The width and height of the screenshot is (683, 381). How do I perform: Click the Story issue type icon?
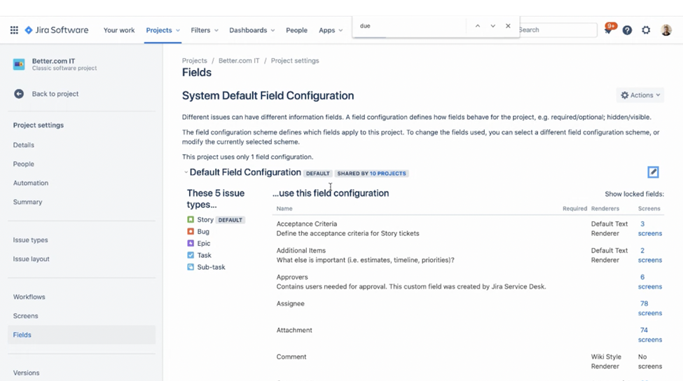191,219
